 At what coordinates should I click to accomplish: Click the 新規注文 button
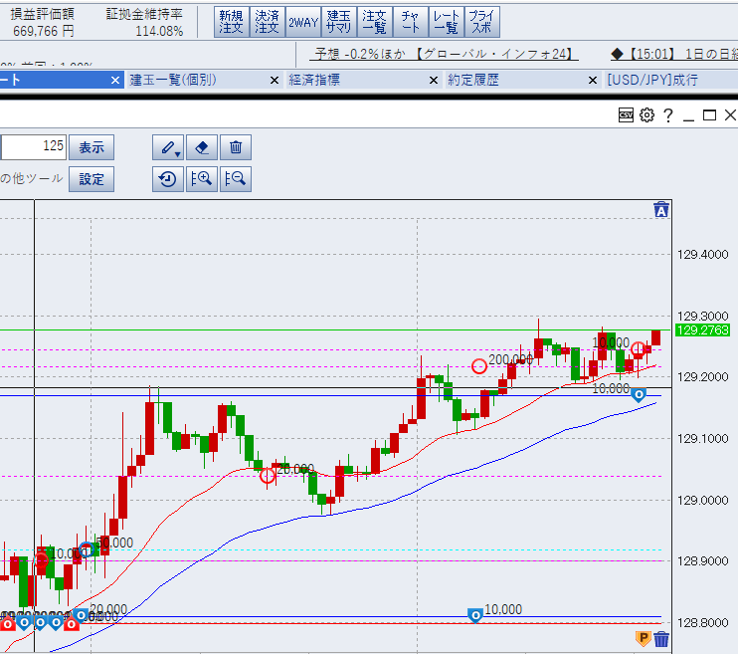231,22
